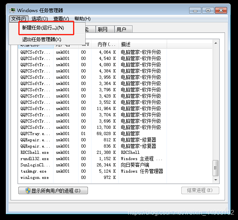
Task: Select the QQPCSoftTr row using 3,364 K
Action: 92,83
